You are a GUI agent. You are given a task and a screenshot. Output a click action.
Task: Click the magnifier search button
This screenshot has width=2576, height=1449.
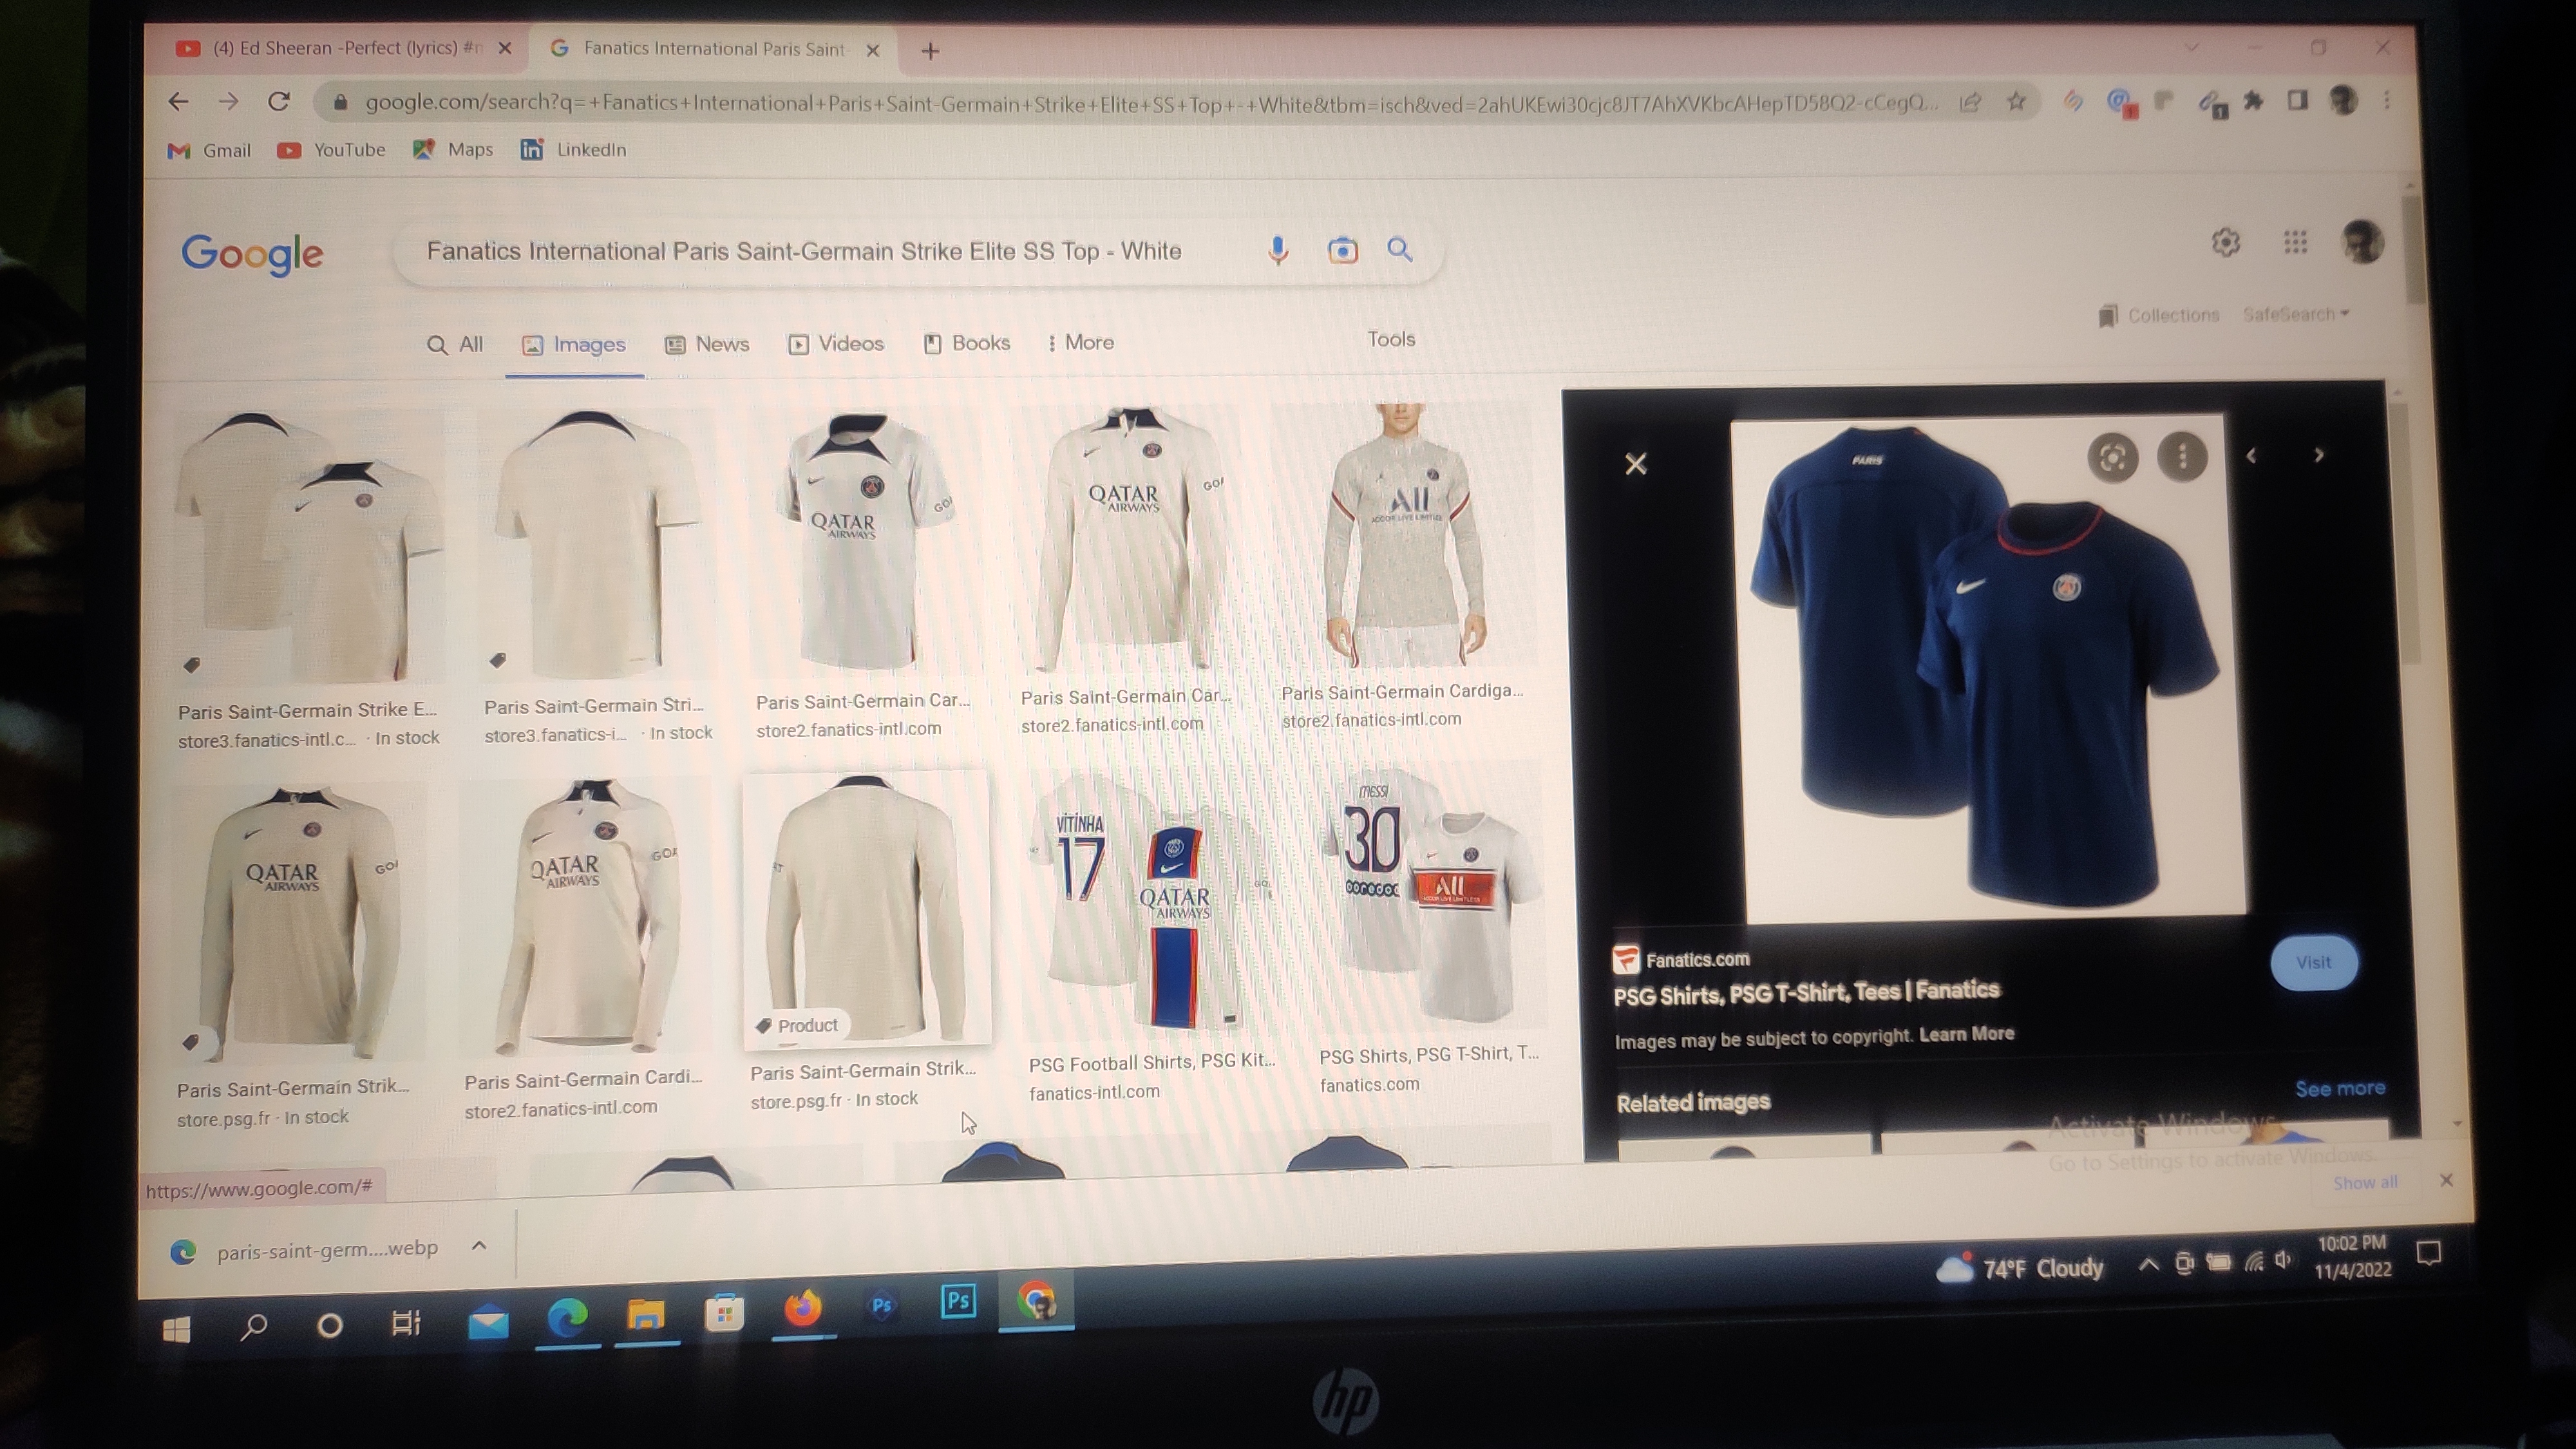click(x=1400, y=250)
